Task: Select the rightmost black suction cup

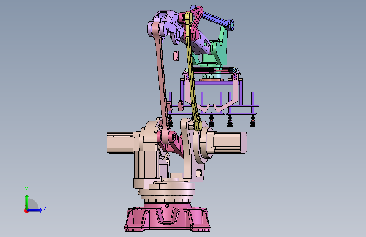Action: 252,121
